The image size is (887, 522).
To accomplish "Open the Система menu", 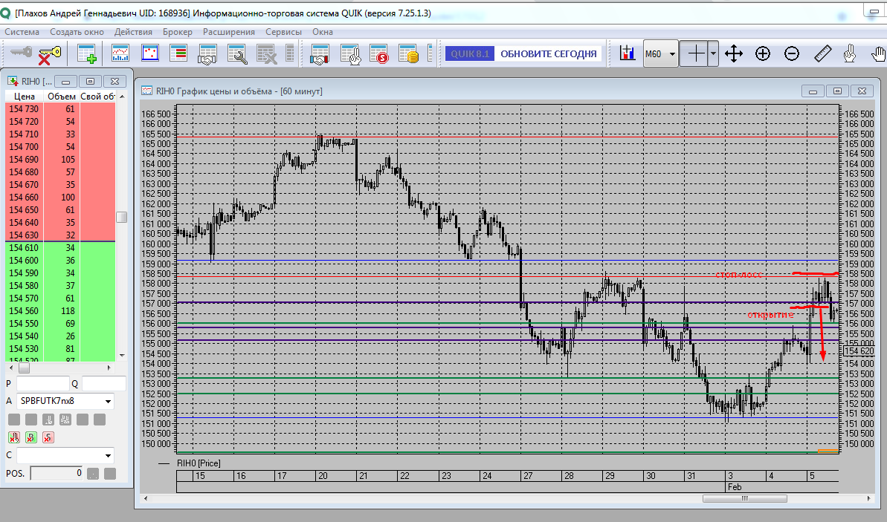I will 22,32.
